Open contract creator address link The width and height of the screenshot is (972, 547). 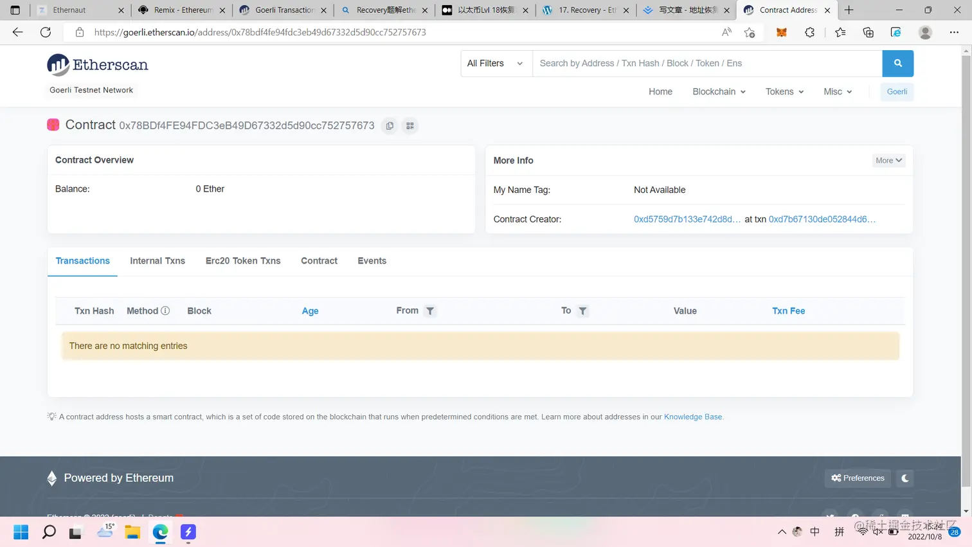[687, 219]
